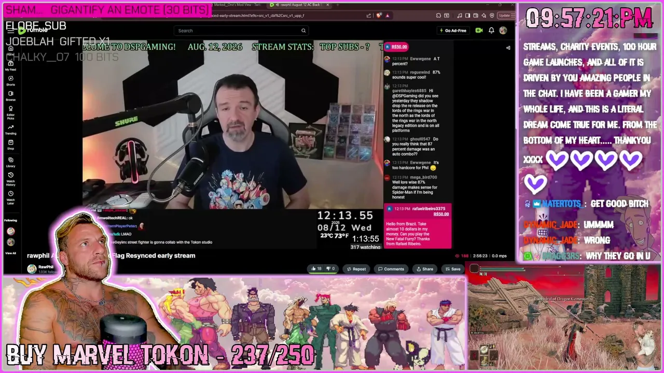Screen dimensions: 664x373
Task: Click View All under Following
Action: coord(10,253)
